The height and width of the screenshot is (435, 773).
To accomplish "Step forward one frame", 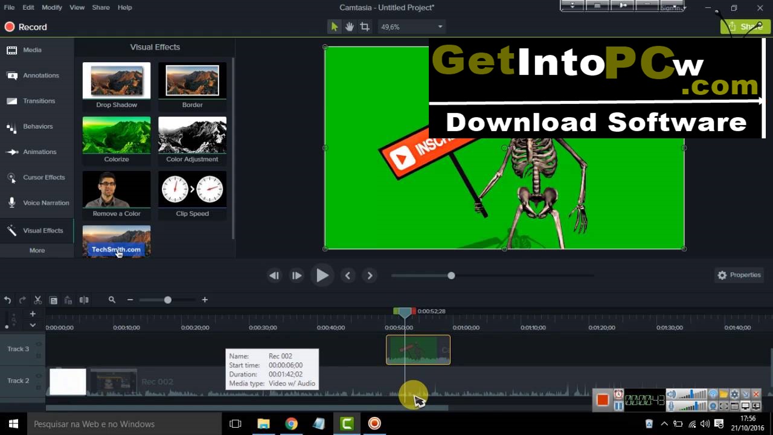I will click(x=297, y=275).
